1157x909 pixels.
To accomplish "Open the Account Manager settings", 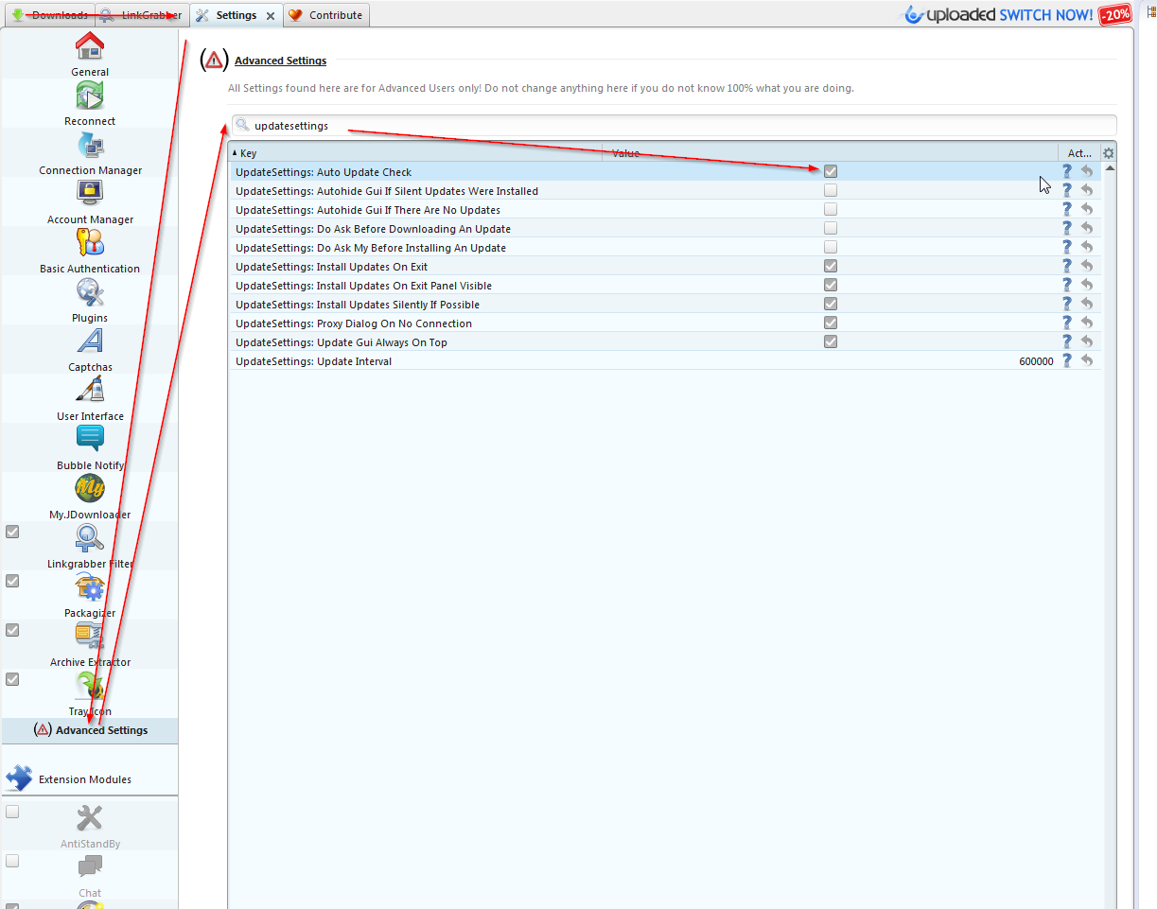I will coord(90,201).
